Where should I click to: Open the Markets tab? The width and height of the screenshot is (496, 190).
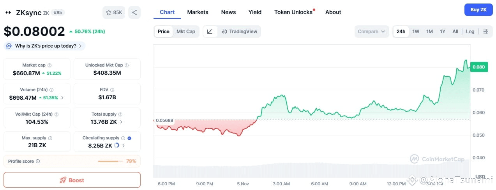(198, 12)
